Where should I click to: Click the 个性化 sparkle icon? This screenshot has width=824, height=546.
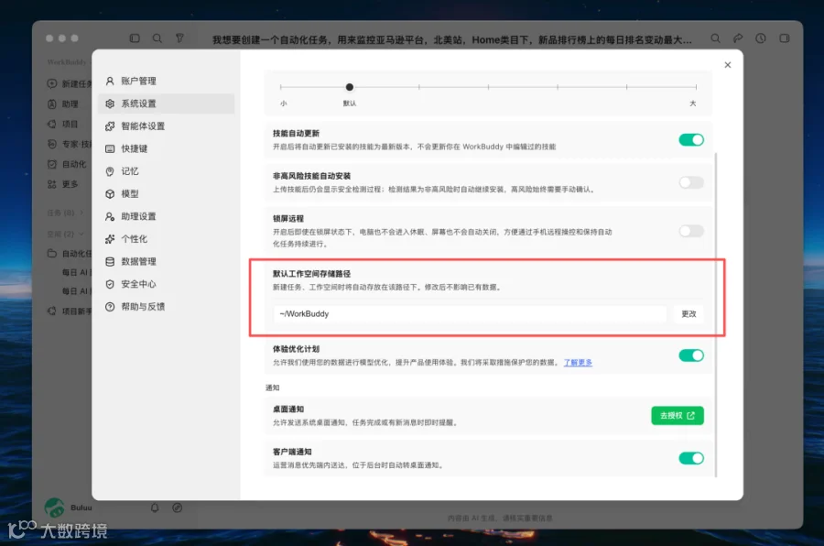click(110, 239)
